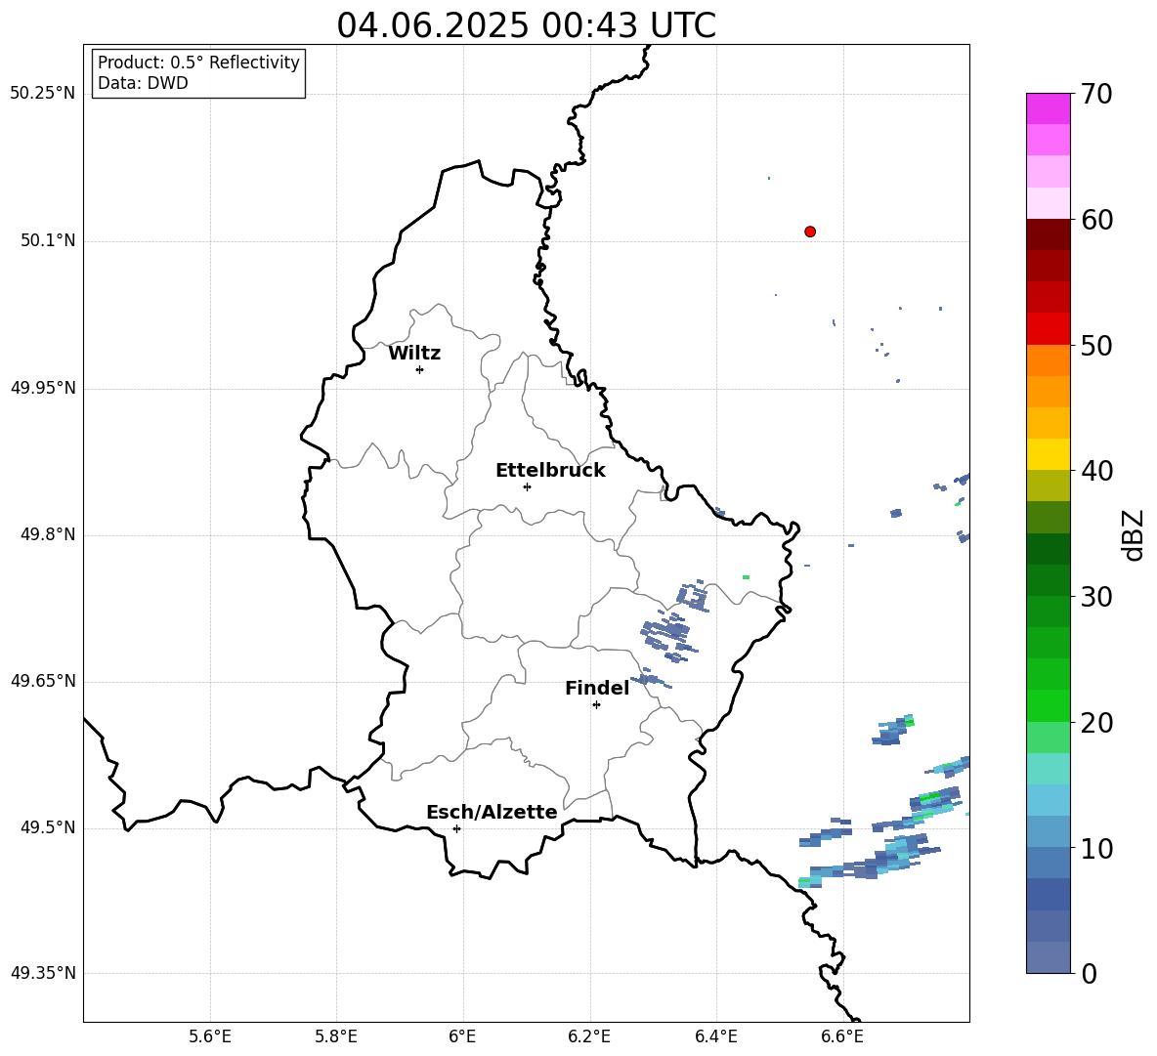Image resolution: width=1157 pixels, height=1056 pixels.
Task: Click the 70 colorbar tick label
Action: pyautogui.click(x=1096, y=94)
